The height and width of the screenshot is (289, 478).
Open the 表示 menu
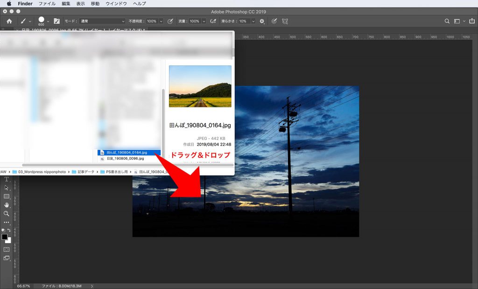pos(80,4)
